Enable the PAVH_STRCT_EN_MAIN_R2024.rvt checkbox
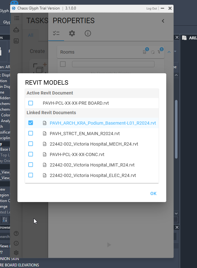 pos(31,134)
